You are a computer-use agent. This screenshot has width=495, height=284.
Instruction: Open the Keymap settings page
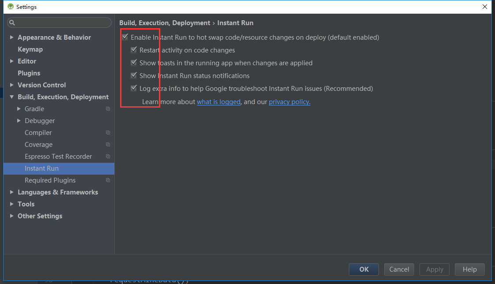[30, 49]
